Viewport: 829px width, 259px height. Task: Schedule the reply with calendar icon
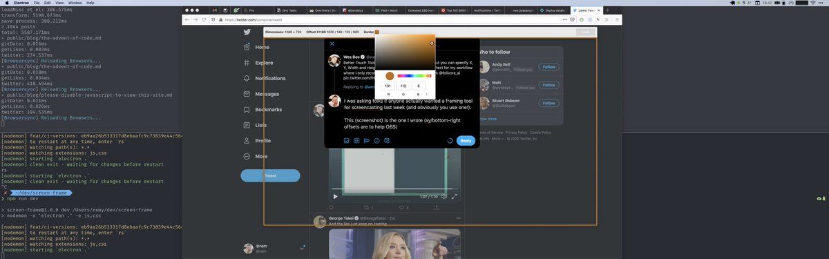387,140
